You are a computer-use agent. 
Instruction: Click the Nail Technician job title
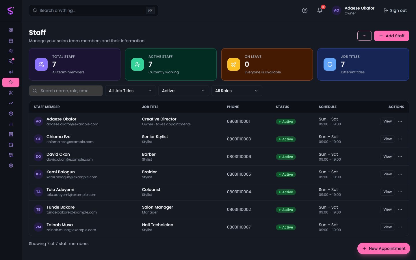pos(157,225)
